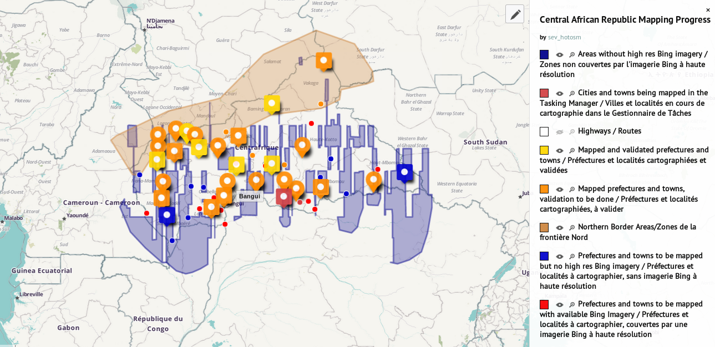Hide the Northern Border Areas layer
715x347 pixels.
560,228
